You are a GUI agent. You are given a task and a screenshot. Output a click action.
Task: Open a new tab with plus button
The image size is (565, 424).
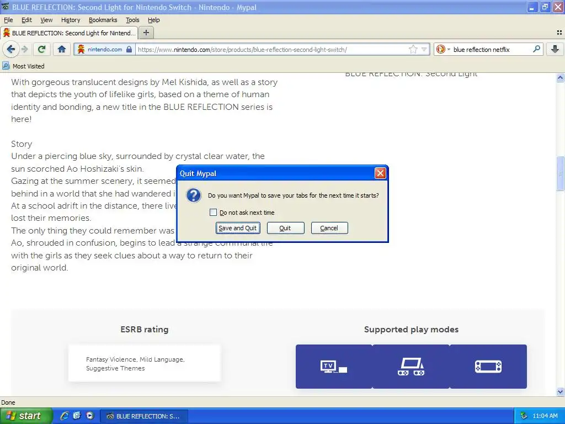click(x=146, y=33)
